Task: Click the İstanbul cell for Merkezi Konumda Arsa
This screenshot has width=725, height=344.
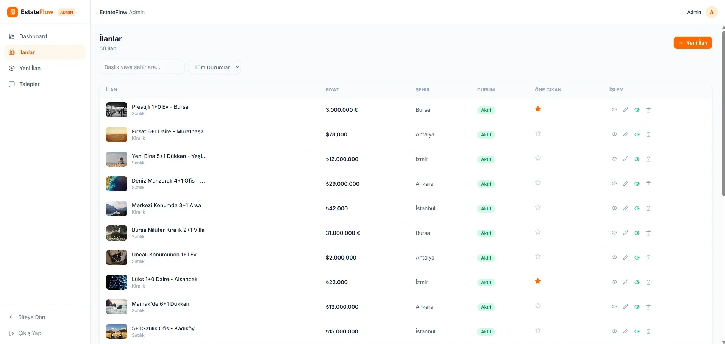Action: tap(425, 208)
